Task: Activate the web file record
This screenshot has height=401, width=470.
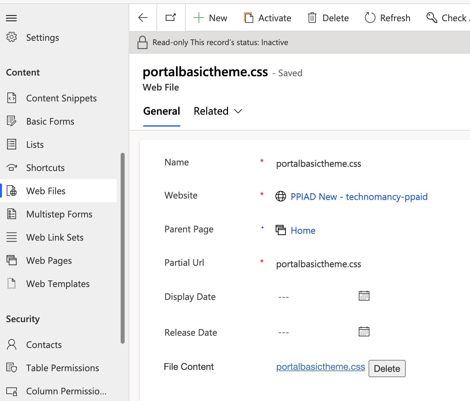Action: pos(267,18)
